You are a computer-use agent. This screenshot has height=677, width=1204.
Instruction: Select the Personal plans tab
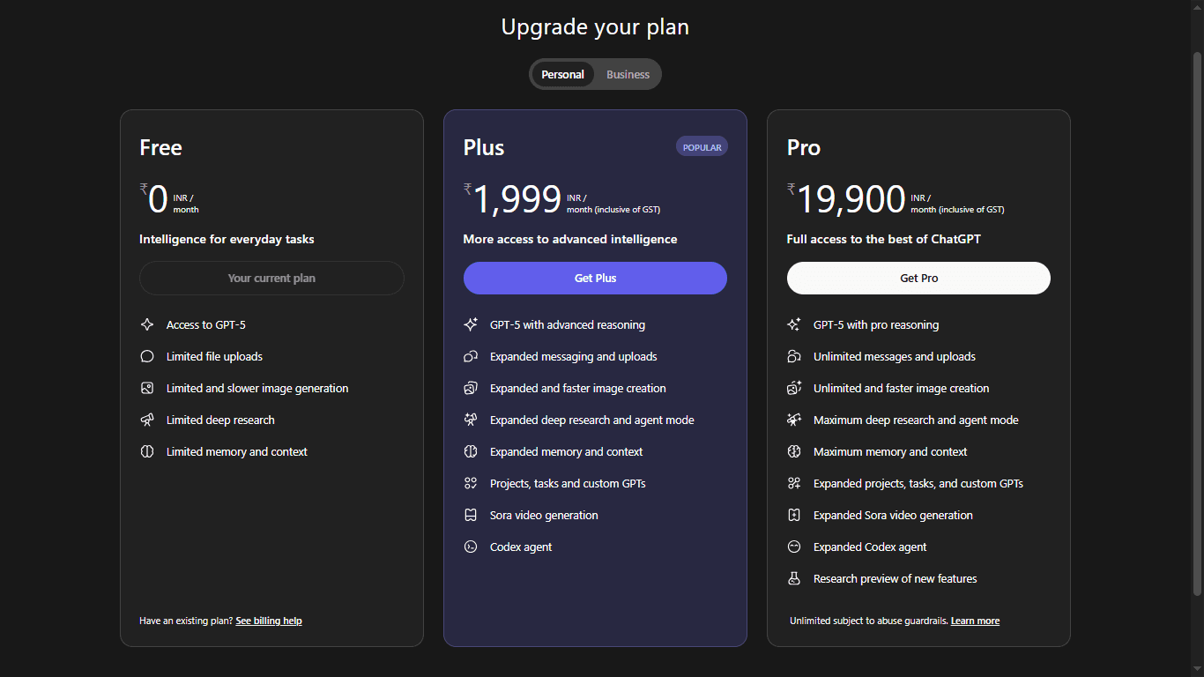[562, 74]
